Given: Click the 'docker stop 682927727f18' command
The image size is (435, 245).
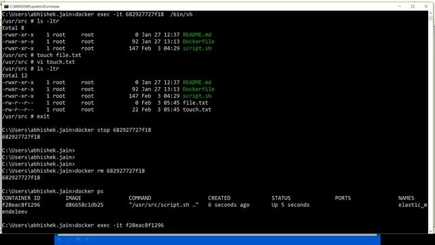Looking at the screenshot, I should click(x=114, y=130).
